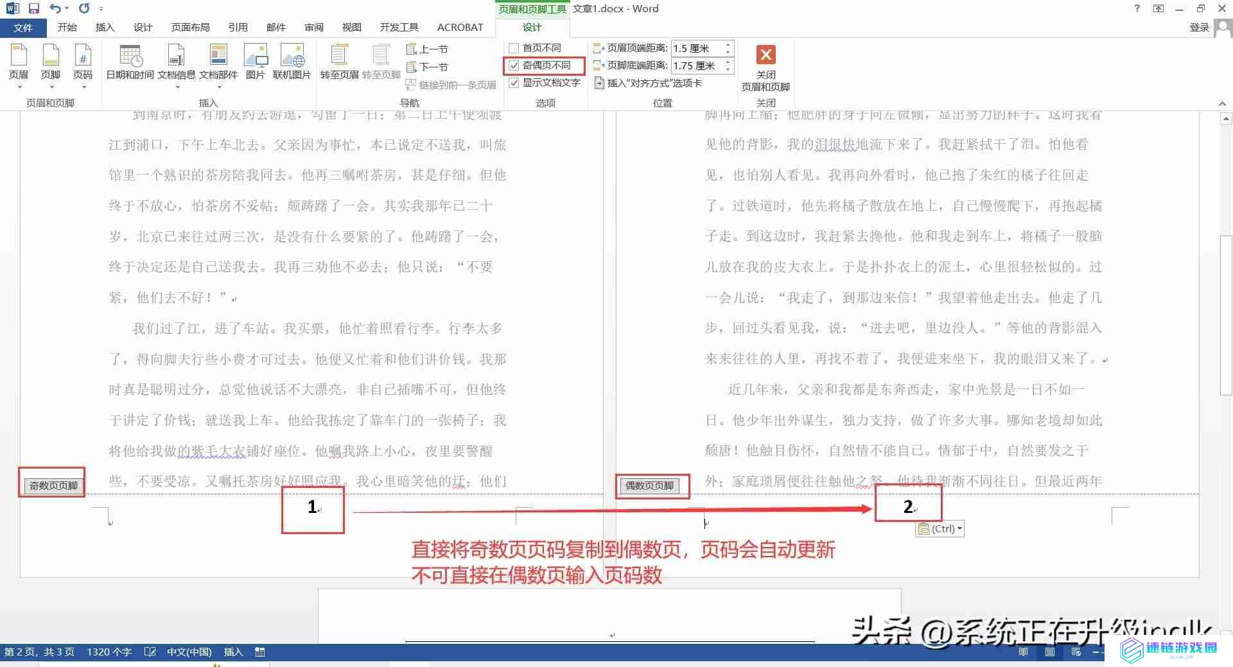Toggle 显示文档文字 checkbox
The height and width of the screenshot is (667, 1233).
pyautogui.click(x=514, y=83)
